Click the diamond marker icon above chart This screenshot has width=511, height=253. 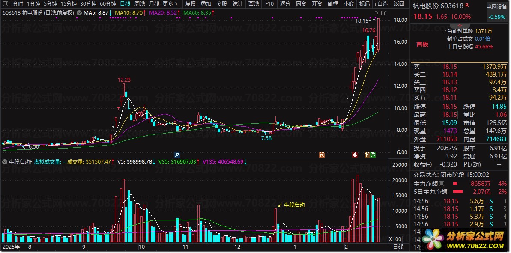pyautogui.click(x=376, y=13)
